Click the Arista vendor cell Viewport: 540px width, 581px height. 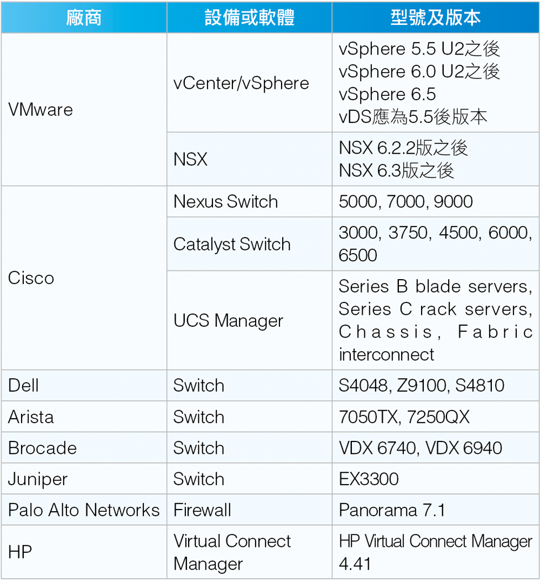[x=84, y=417]
